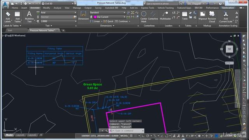
Task: Expand the Labels & Tables panel
Action: (12, 26)
